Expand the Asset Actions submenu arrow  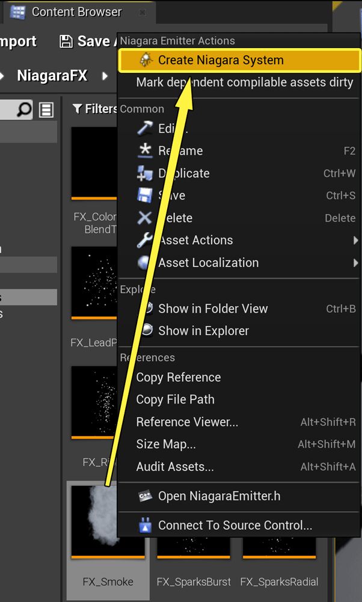click(x=356, y=240)
